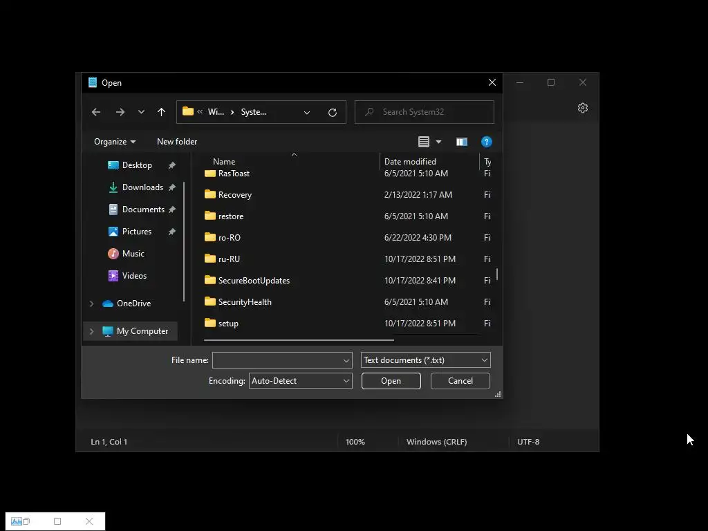Click the Downloads arrow icon in sidebar
708x531 pixels.
pyautogui.click(x=113, y=187)
